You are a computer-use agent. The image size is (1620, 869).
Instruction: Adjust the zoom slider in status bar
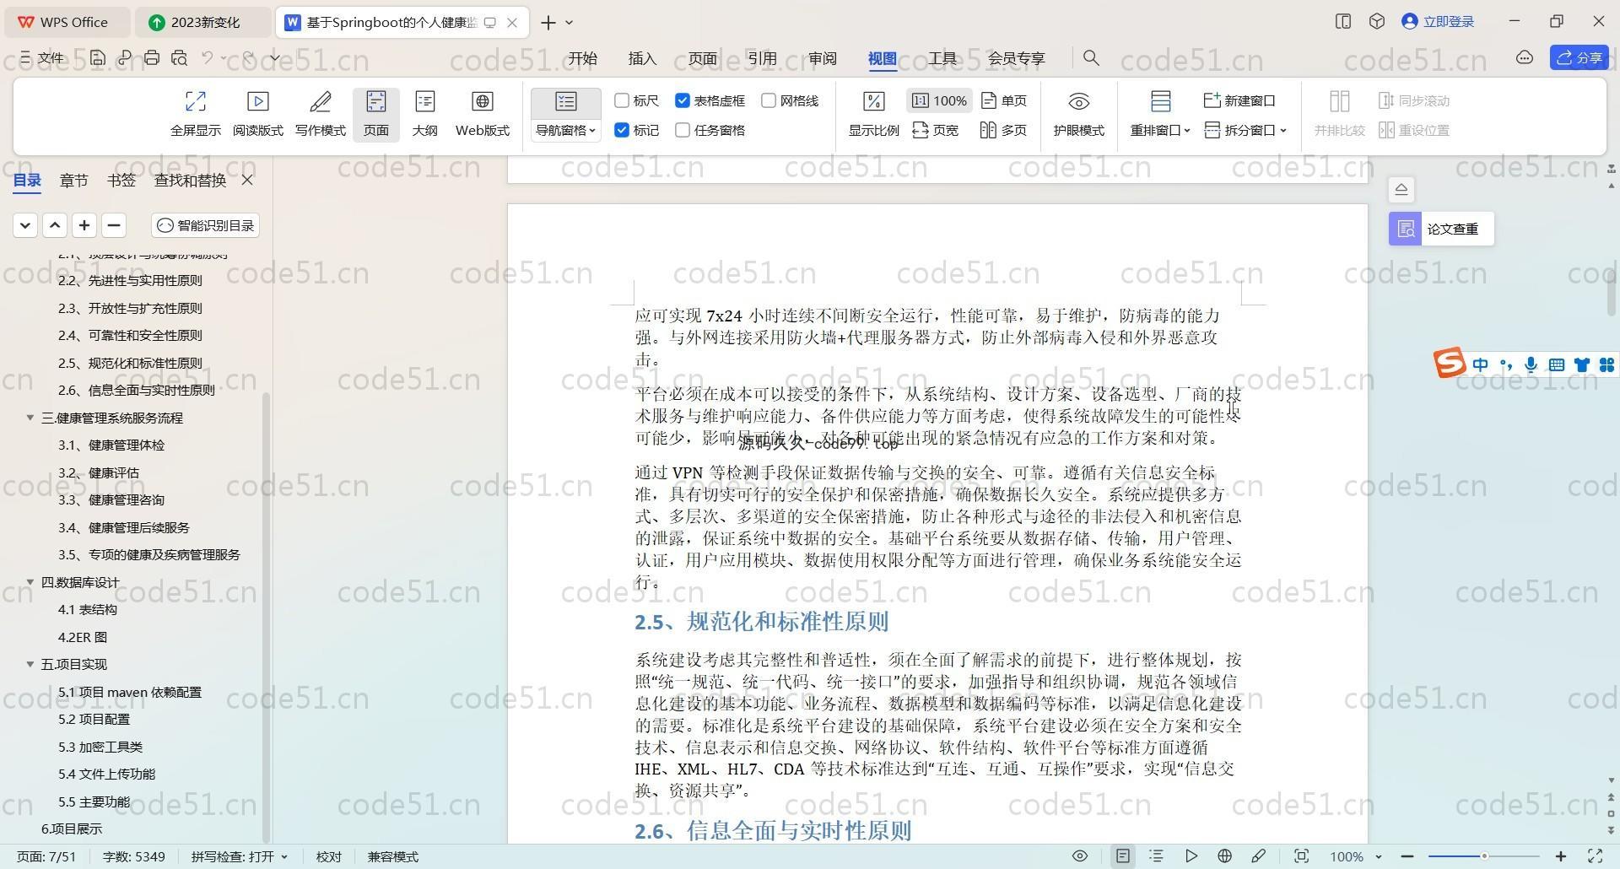[1483, 856]
